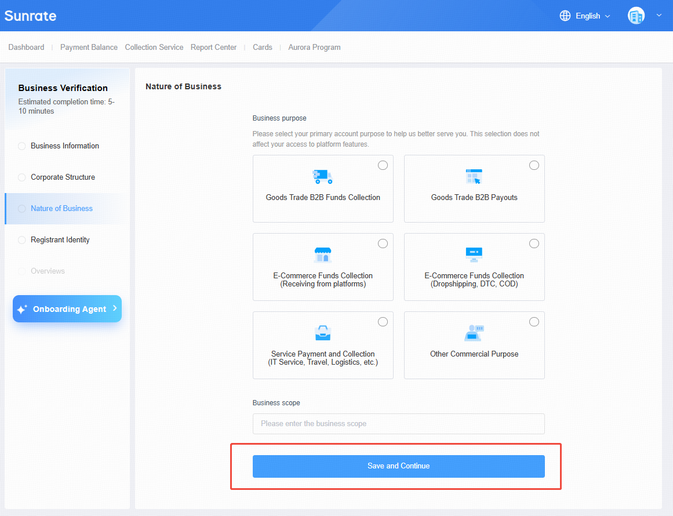Screen dimensions: 673x516
Task: Expand the Onboarding Agent arrow
Action: click(115, 308)
